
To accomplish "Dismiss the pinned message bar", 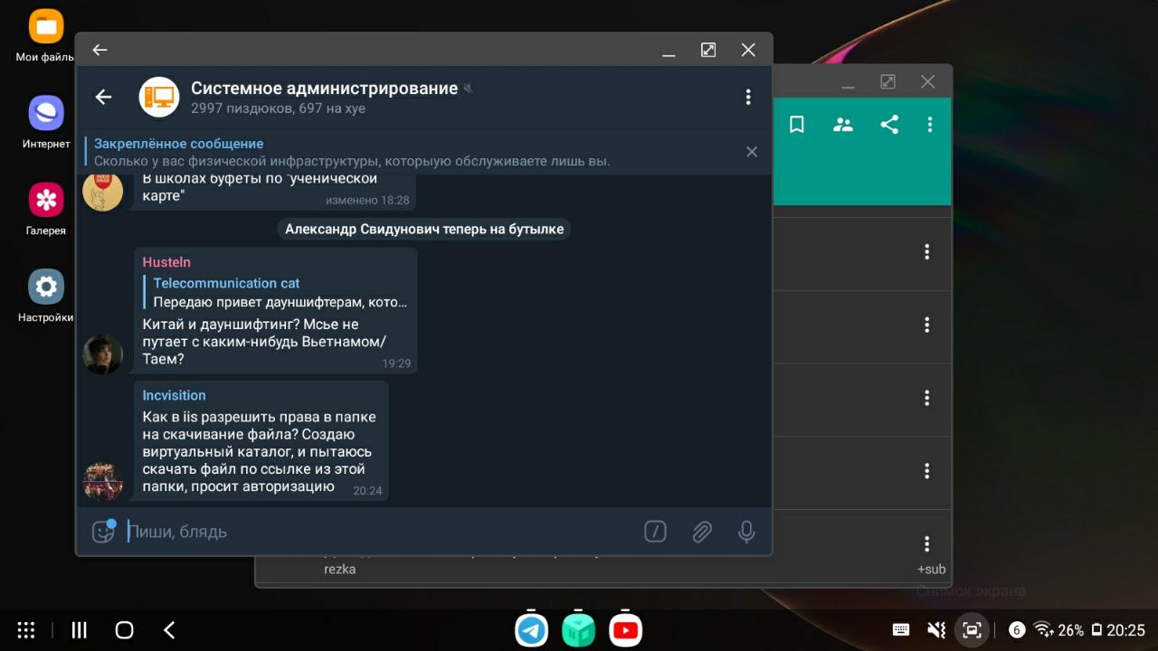I will [751, 152].
